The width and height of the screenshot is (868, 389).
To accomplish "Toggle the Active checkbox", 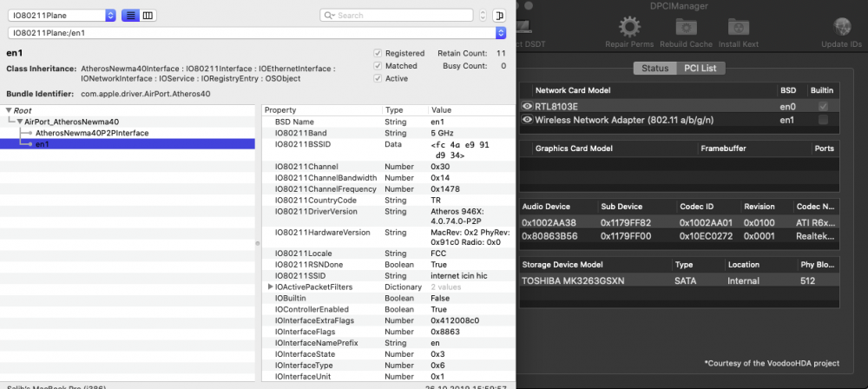I will [x=378, y=79].
